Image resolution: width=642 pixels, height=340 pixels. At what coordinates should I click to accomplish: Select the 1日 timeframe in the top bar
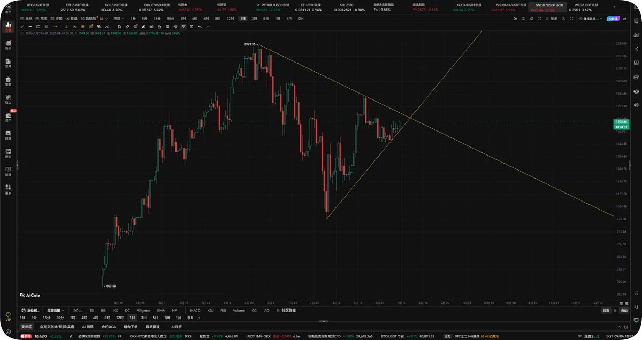click(243, 19)
